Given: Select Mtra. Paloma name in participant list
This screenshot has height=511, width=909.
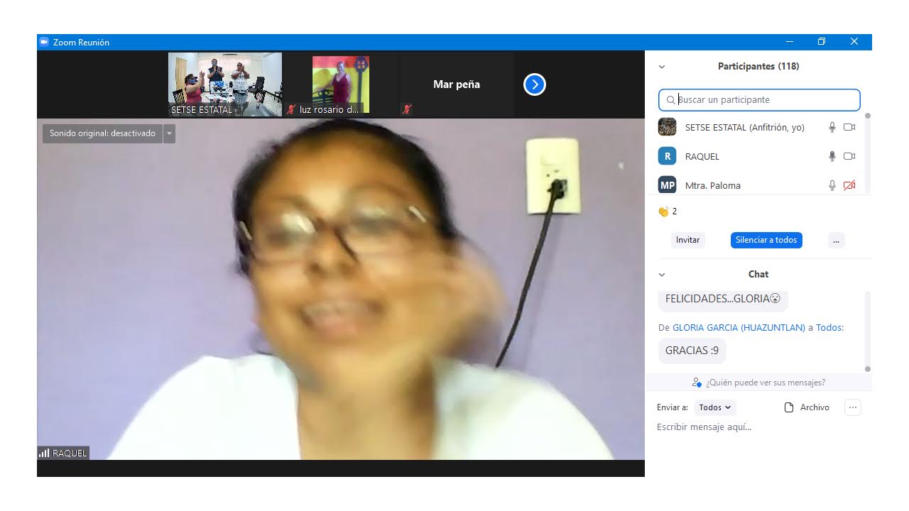Looking at the screenshot, I should (x=713, y=185).
